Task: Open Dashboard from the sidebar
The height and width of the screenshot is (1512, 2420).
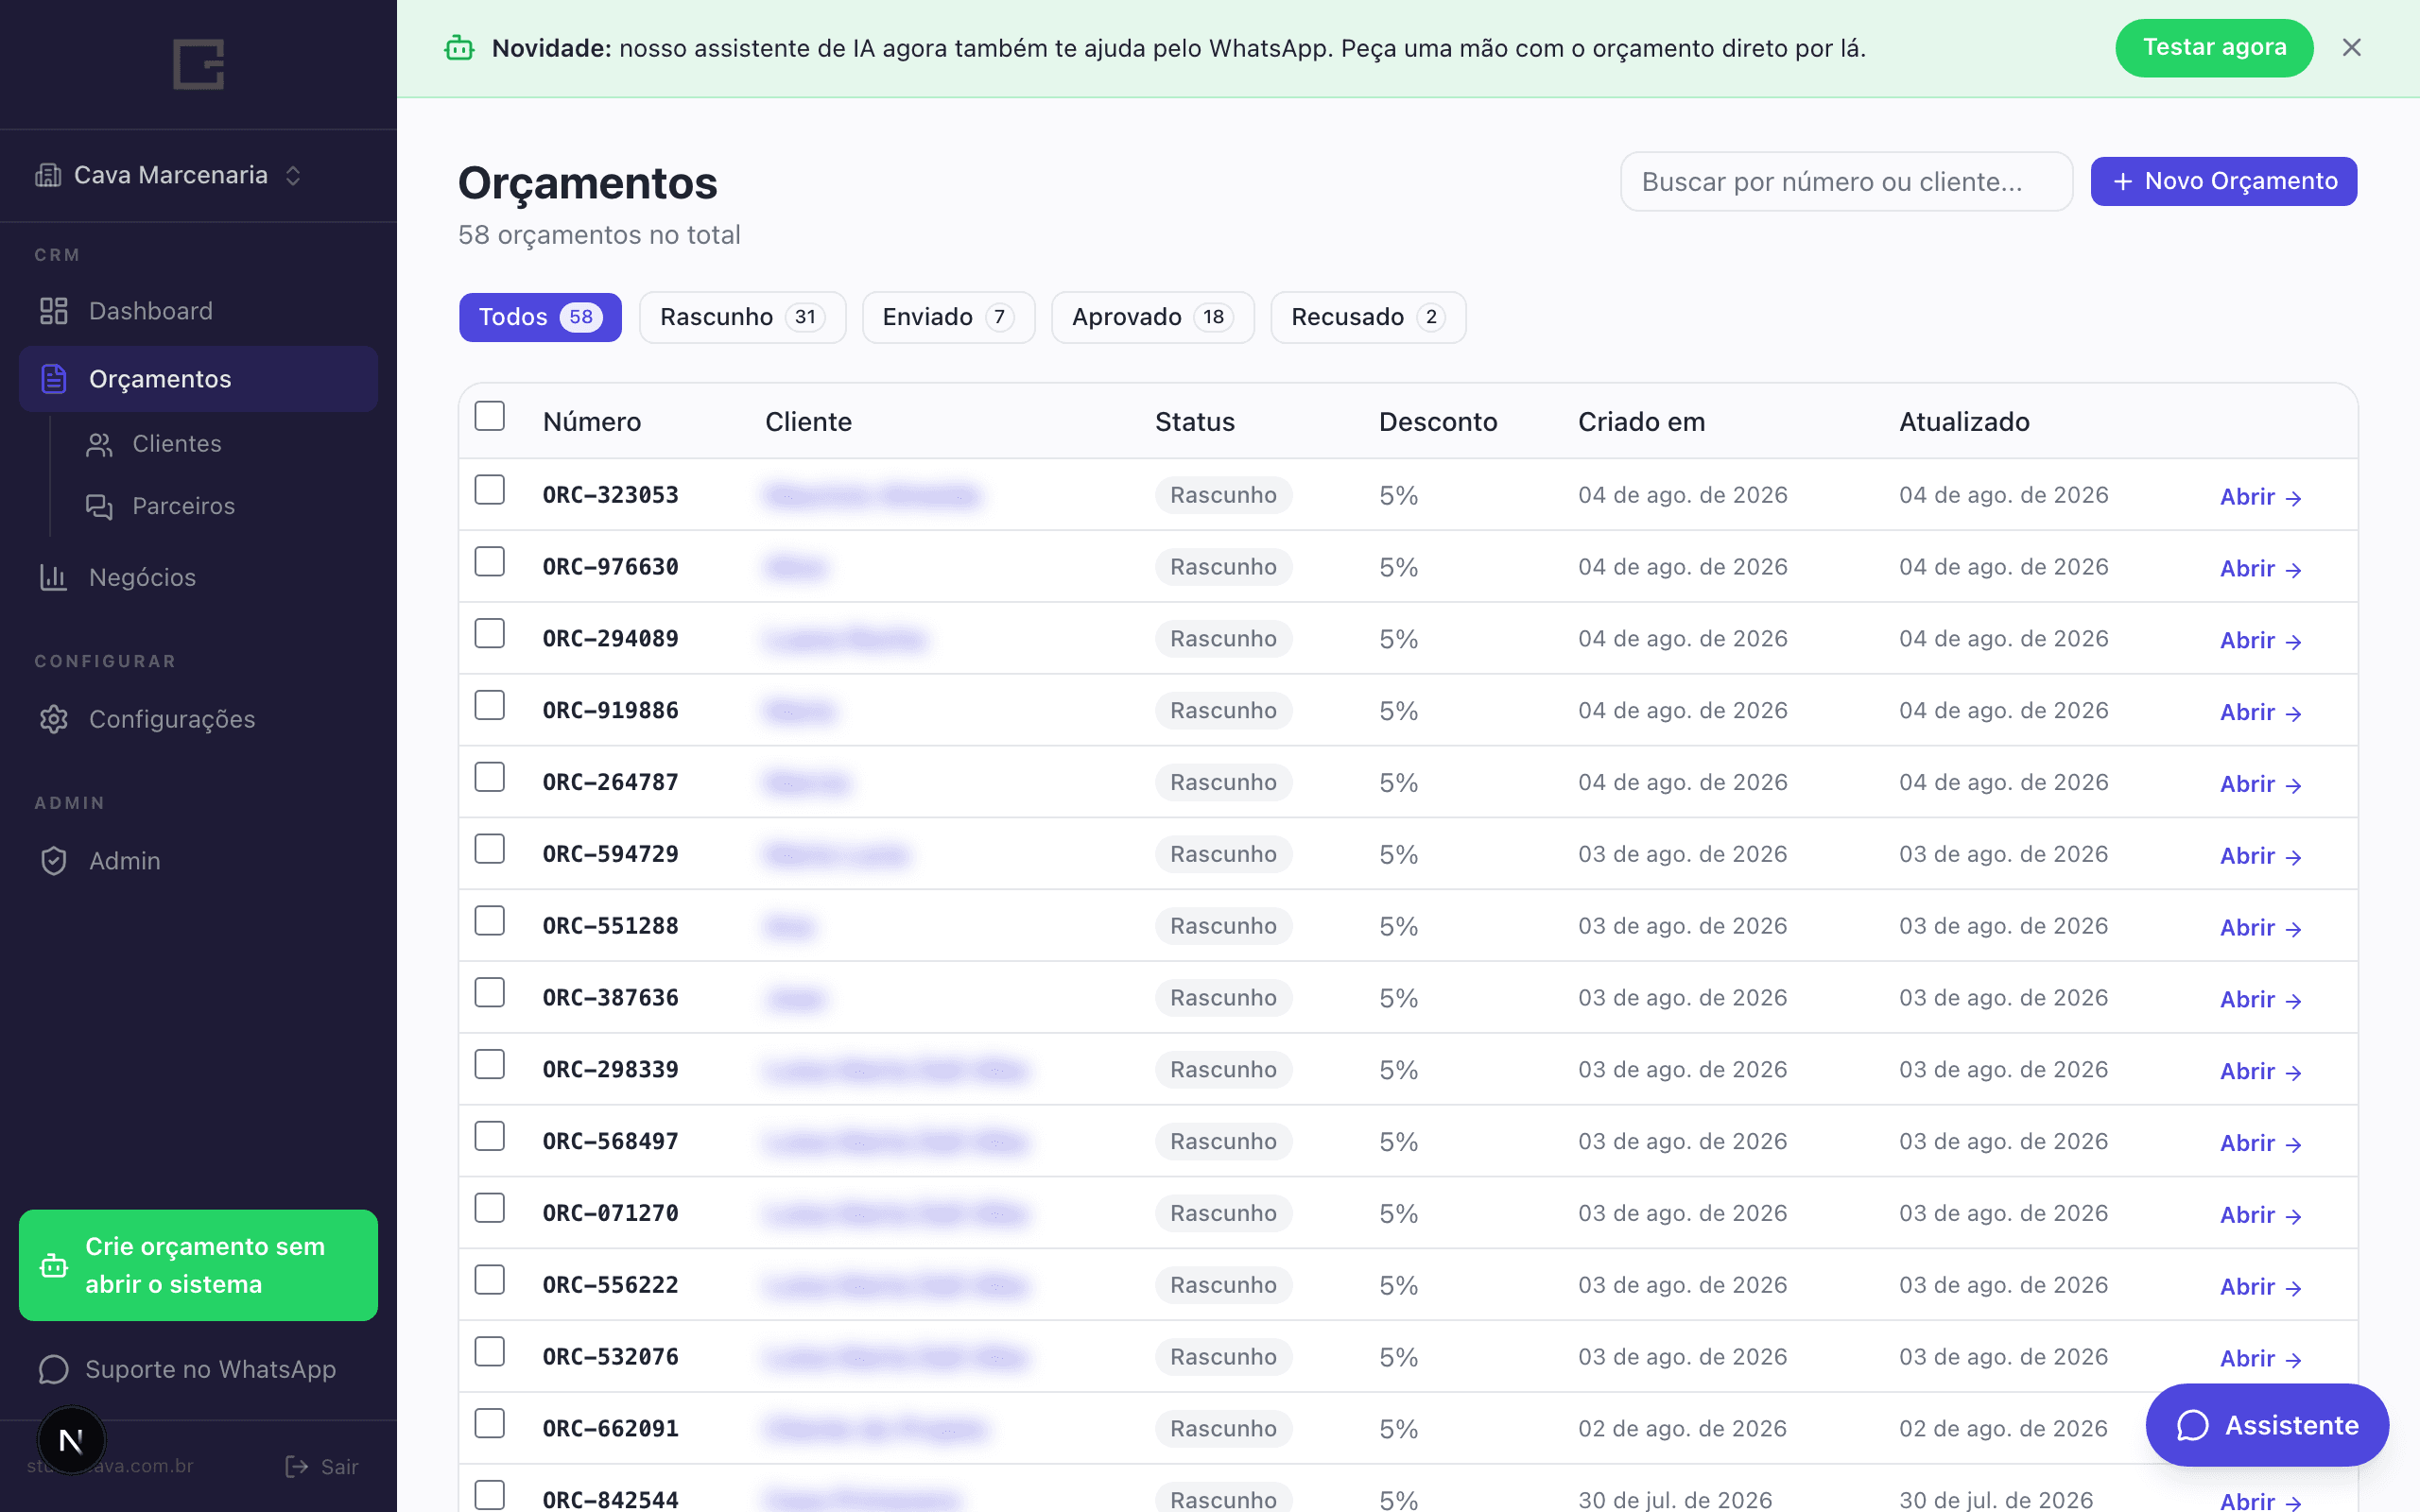Action: tap(198, 311)
